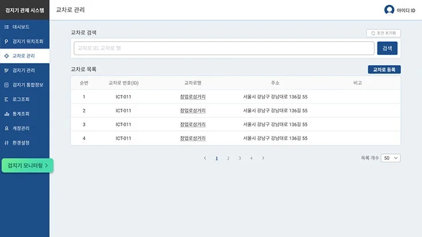This screenshot has width=422, height=237.
Task: Click the document icon beside 검지기 통합정보
Action: point(6,85)
